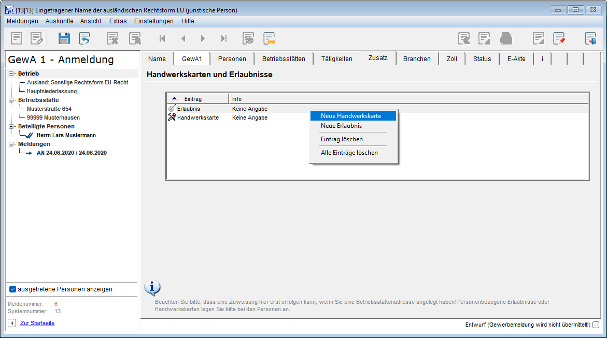Click the document with red pushpin icon

coord(559,38)
